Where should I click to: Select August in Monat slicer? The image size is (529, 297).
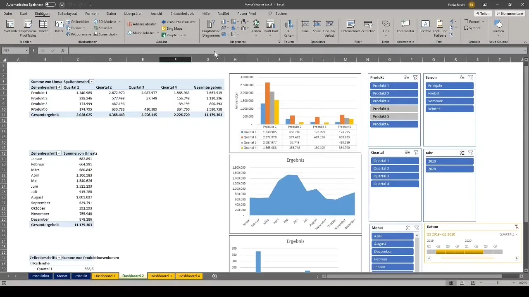coord(392,244)
